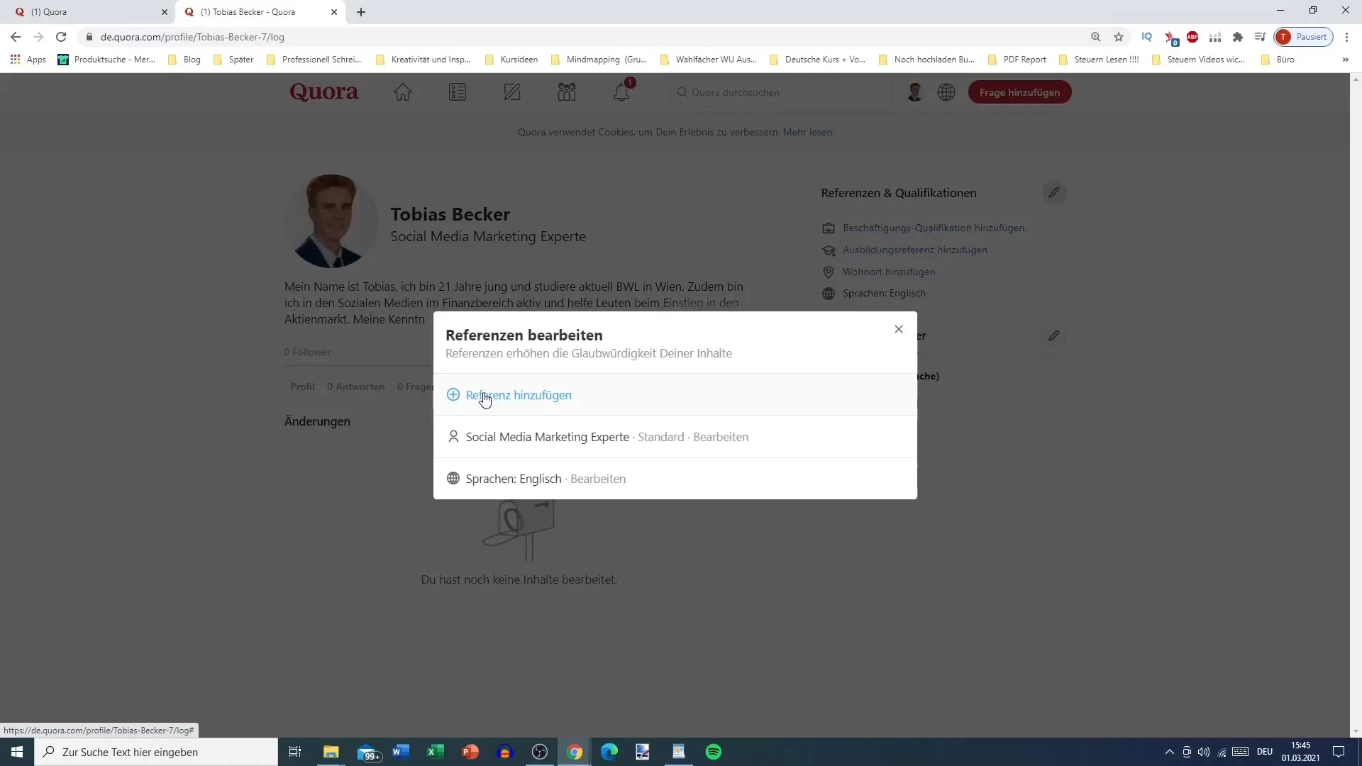The height and width of the screenshot is (766, 1362).
Task: Open the Profil tab
Action: pos(302,387)
